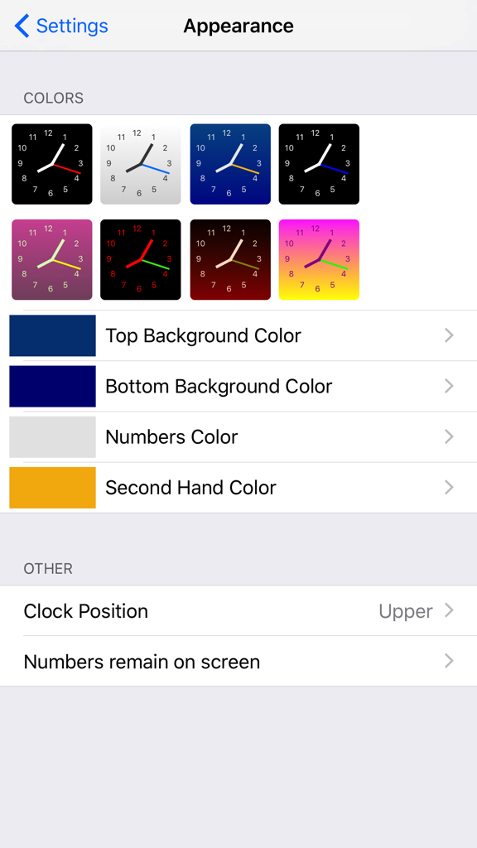Choose the black clock with red numbers
477x848 pixels.
(141, 259)
